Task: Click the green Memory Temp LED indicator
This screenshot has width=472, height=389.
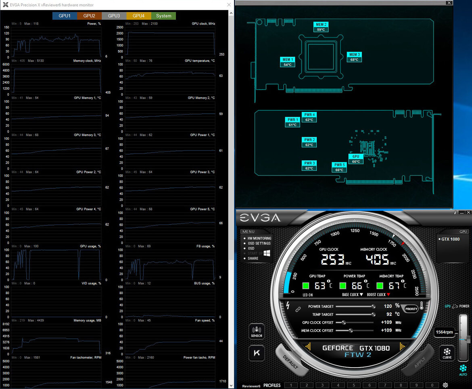Action: 380,285
